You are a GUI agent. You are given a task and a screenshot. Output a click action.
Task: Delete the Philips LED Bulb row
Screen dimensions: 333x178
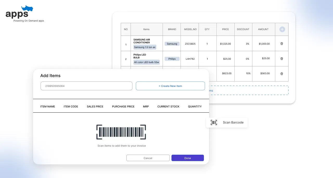click(282, 59)
